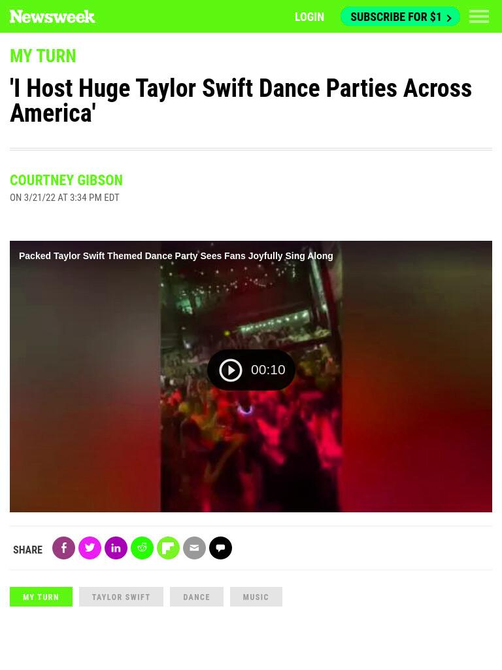Image resolution: width=502 pixels, height=670 pixels.
Task: Click the MY TURN section heading
Action: (42, 56)
